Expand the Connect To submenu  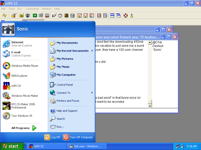coord(63,93)
